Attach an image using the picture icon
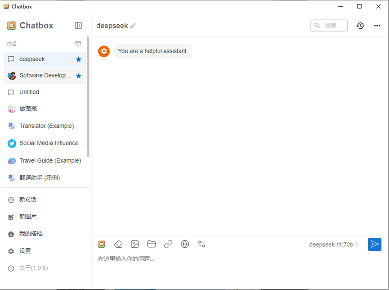 pos(134,244)
